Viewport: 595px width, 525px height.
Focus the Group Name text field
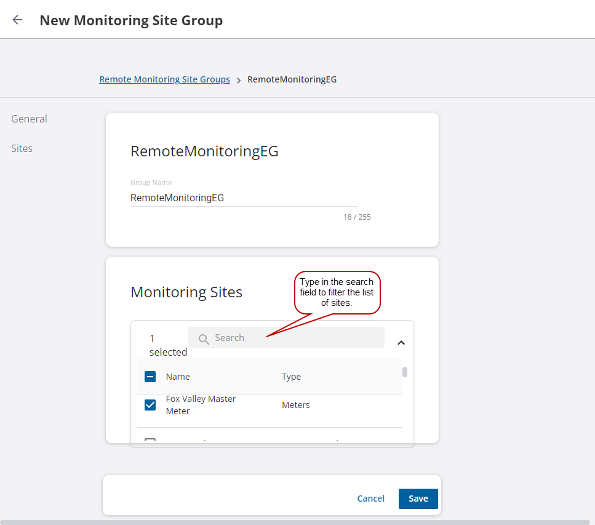click(243, 198)
